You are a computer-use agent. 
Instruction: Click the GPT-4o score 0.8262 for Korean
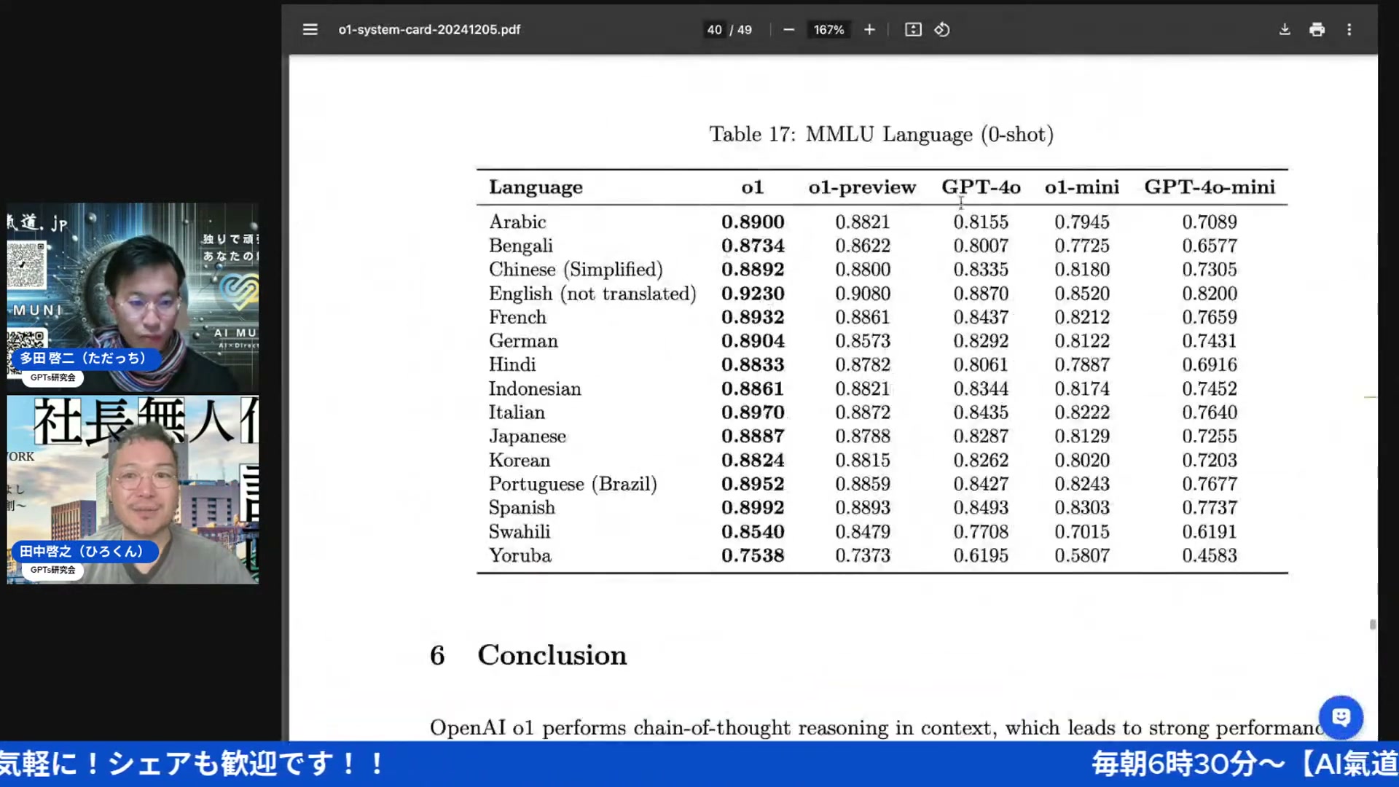981,461
